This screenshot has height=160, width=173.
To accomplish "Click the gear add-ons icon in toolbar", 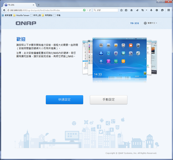I will [157, 10].
